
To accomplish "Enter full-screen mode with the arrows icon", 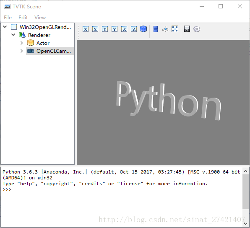I will (175, 29).
